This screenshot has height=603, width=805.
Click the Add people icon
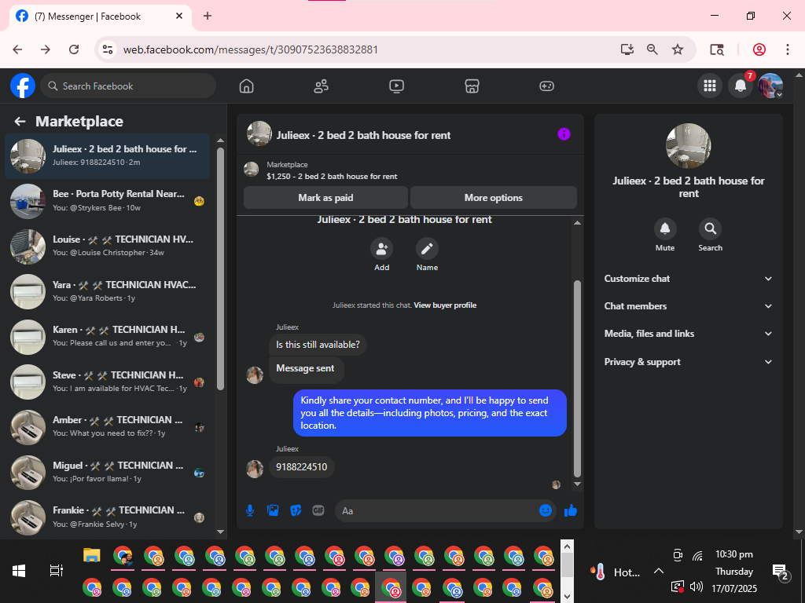point(381,249)
